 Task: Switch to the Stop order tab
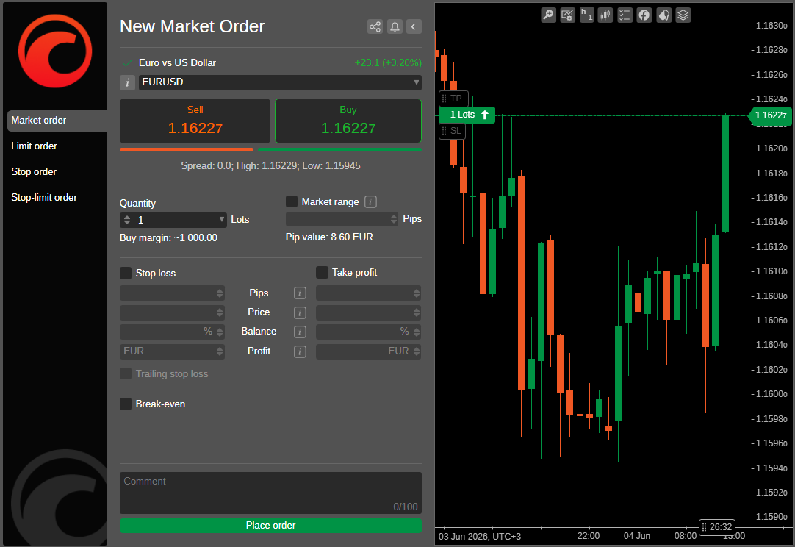tap(34, 171)
